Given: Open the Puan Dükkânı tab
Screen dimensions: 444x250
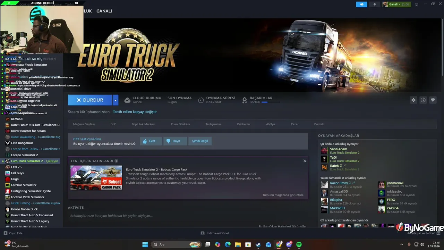Looking at the screenshot, I should (x=180, y=124).
